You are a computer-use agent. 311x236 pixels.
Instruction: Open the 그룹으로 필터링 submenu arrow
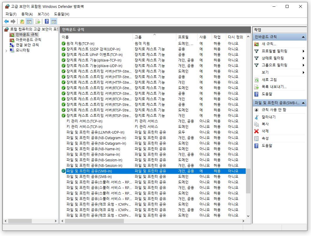(303, 65)
